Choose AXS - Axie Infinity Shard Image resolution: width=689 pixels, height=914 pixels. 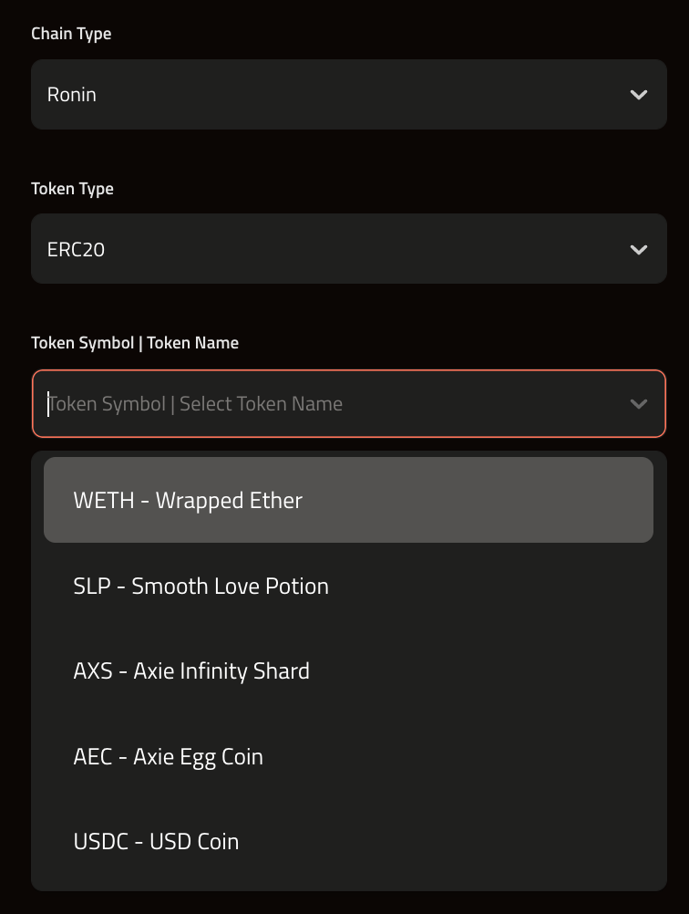click(348, 670)
